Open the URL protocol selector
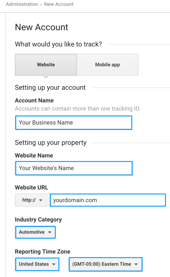Viewport: 170px width, 277px height. coord(32,200)
